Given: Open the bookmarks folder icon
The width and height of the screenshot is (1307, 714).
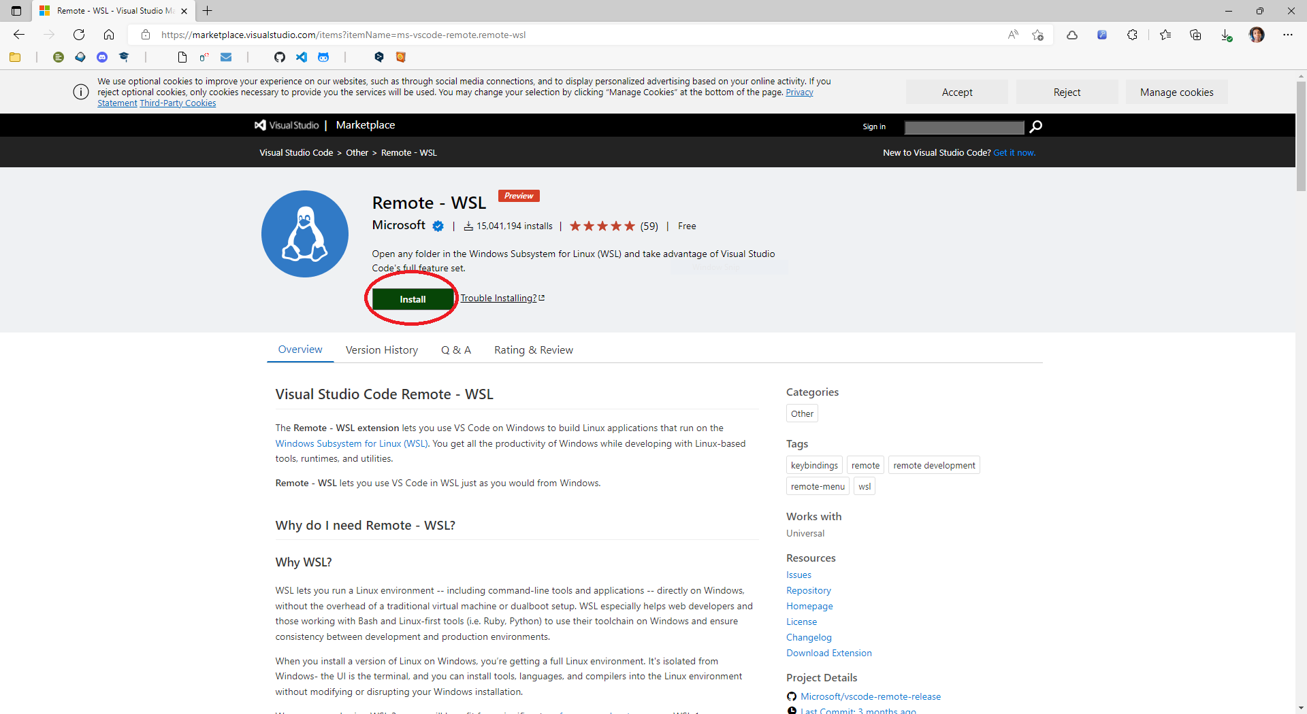Looking at the screenshot, I should coord(15,57).
